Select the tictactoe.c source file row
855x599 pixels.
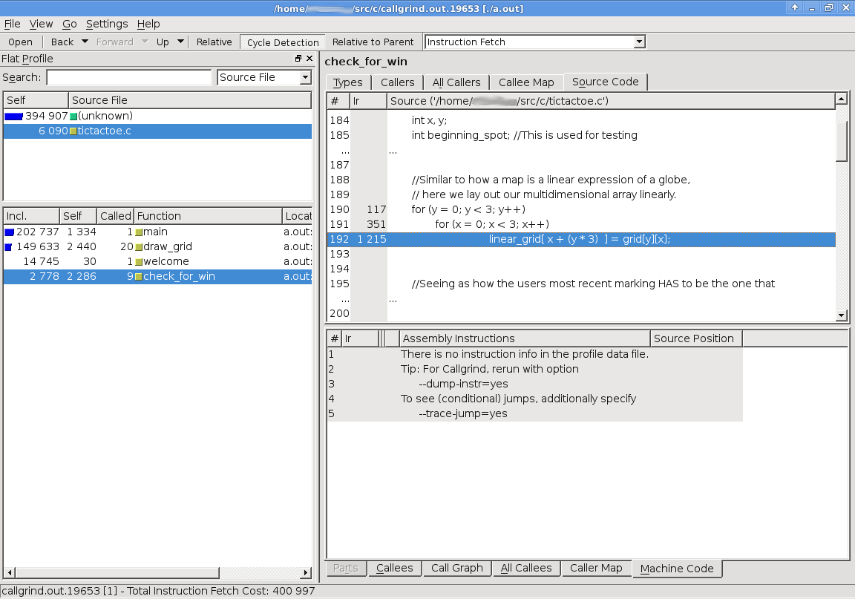pyautogui.click(x=157, y=131)
